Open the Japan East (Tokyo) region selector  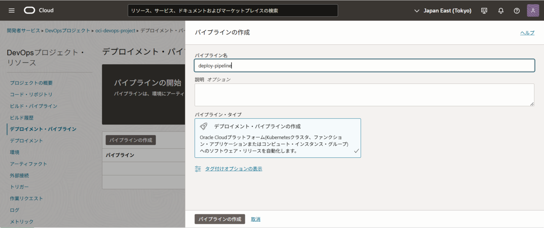(443, 10)
